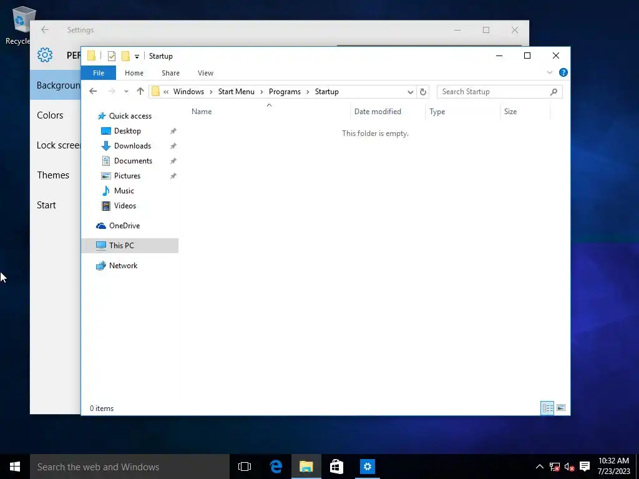The height and width of the screenshot is (479, 639).
Task: Refresh the Startup folder
Action: [x=422, y=92]
